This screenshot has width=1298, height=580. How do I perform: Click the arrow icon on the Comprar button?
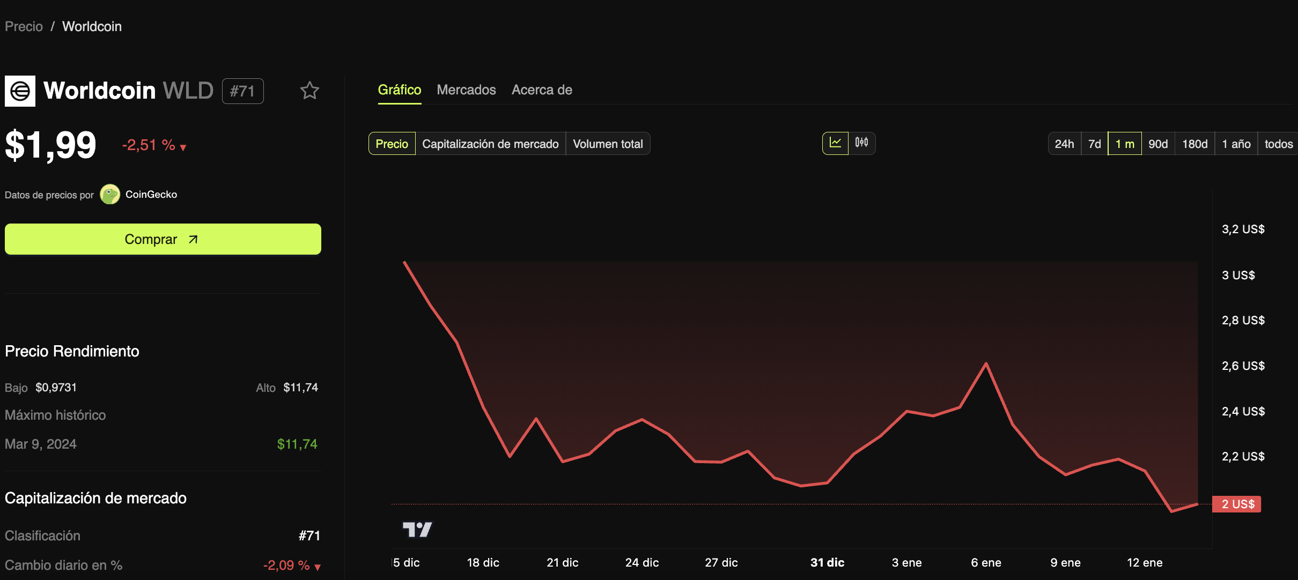click(x=193, y=240)
